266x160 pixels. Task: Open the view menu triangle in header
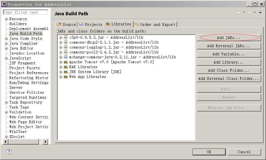[x=260, y=13]
